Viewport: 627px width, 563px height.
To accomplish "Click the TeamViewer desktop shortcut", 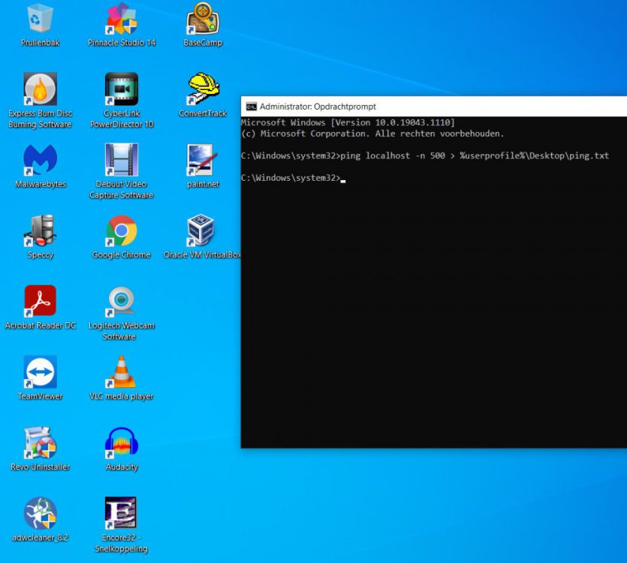I will click(x=41, y=372).
